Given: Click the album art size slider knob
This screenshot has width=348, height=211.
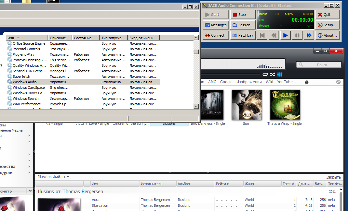Looking at the screenshot, I should pyautogui.click(x=307, y=82).
